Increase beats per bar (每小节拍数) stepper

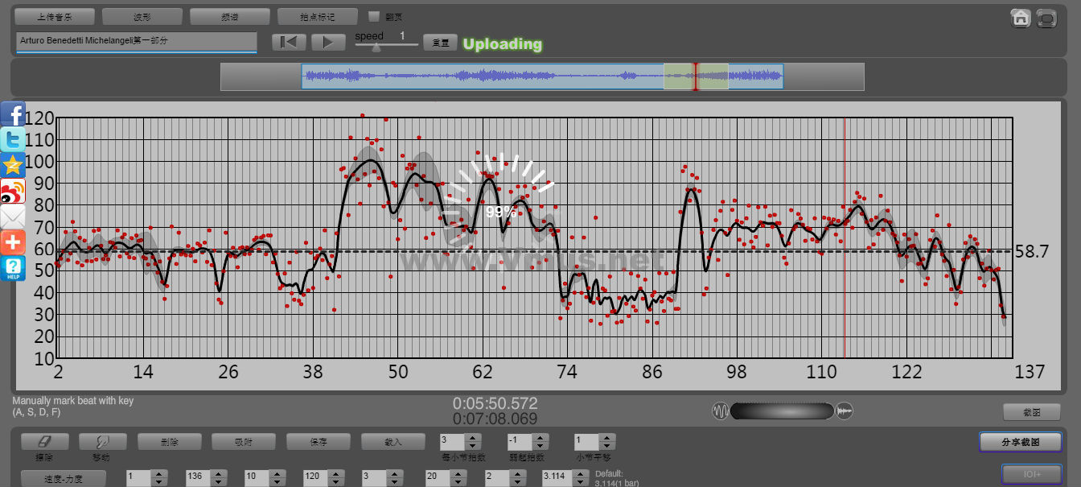click(x=473, y=438)
